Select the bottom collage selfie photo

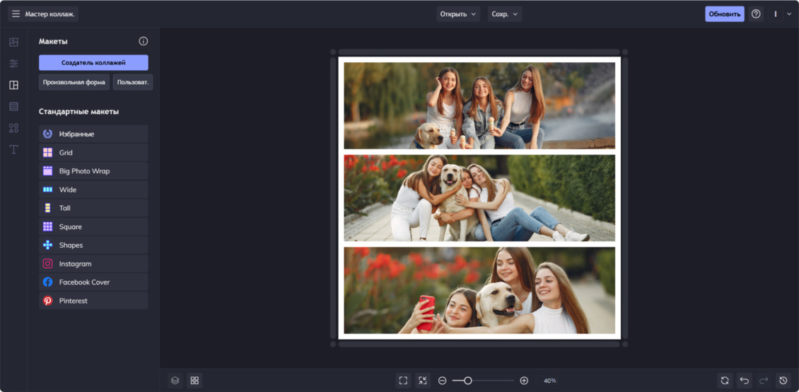click(479, 291)
